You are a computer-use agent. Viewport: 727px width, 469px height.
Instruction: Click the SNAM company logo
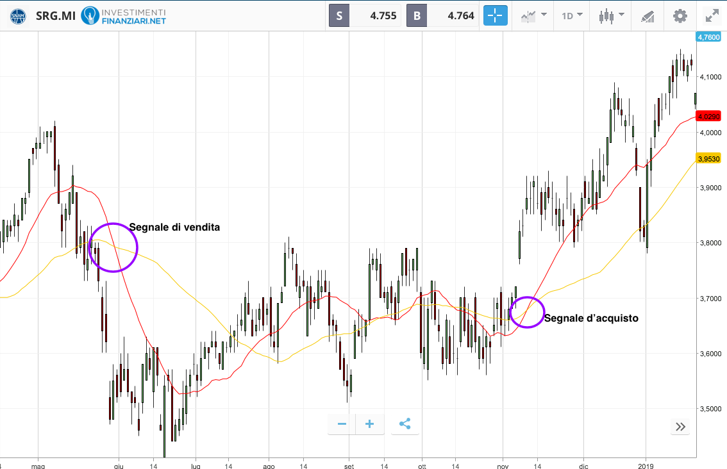(x=18, y=15)
